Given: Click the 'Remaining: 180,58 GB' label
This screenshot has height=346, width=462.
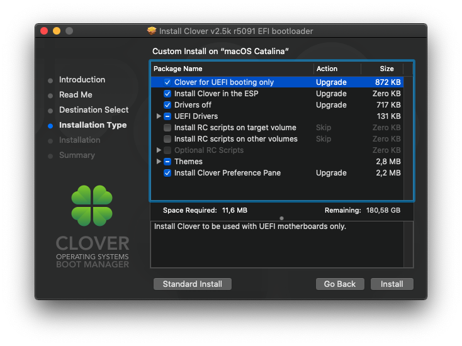Looking at the screenshot, I should (363, 210).
